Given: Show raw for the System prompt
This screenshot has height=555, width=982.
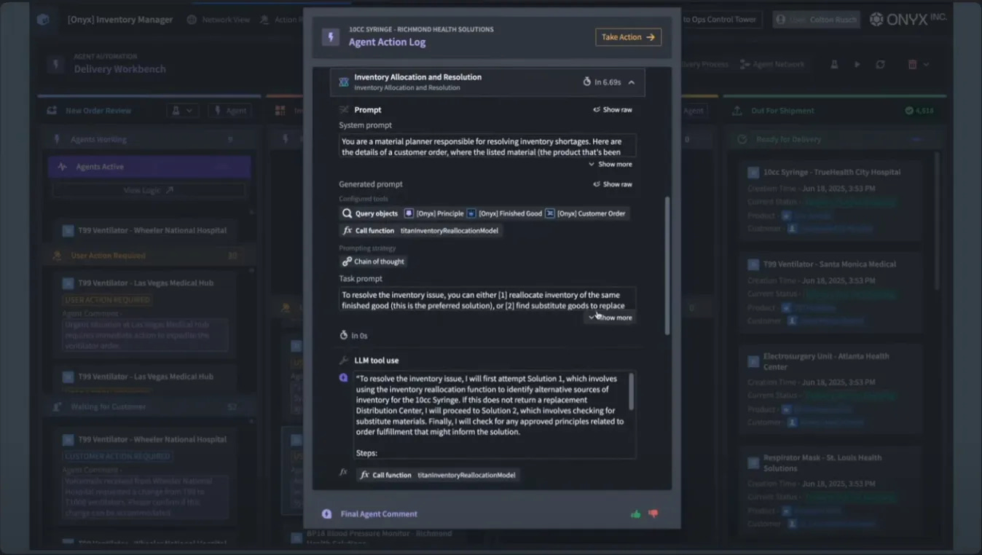Looking at the screenshot, I should 613,110.
